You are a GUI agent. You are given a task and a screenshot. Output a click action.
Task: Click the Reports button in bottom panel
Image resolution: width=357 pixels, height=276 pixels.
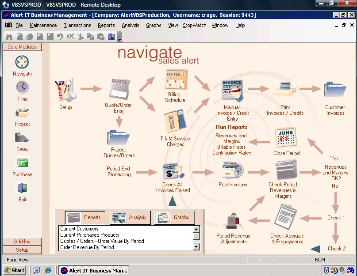point(85,218)
